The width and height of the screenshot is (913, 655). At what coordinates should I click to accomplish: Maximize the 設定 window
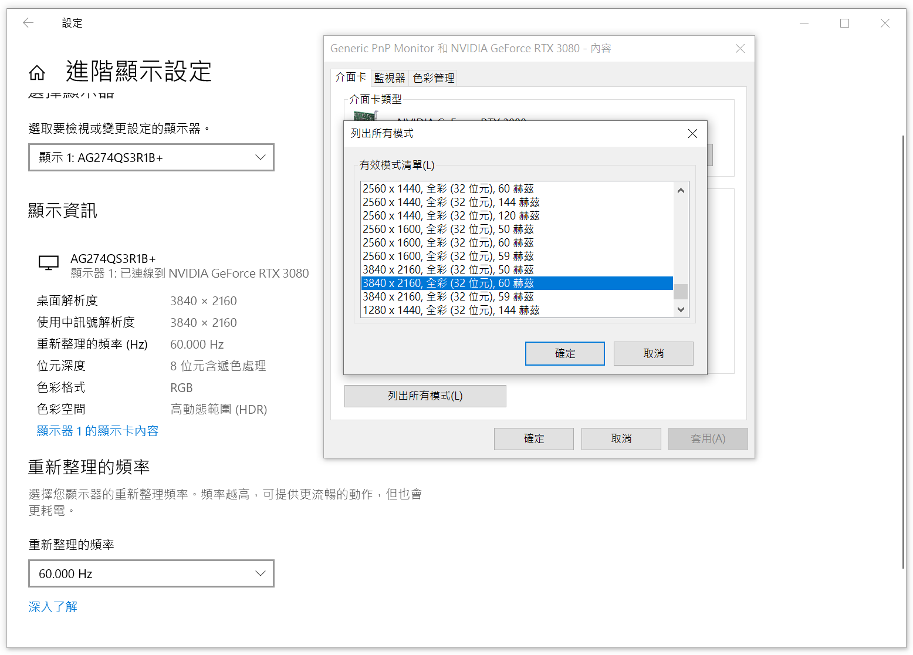click(x=844, y=23)
